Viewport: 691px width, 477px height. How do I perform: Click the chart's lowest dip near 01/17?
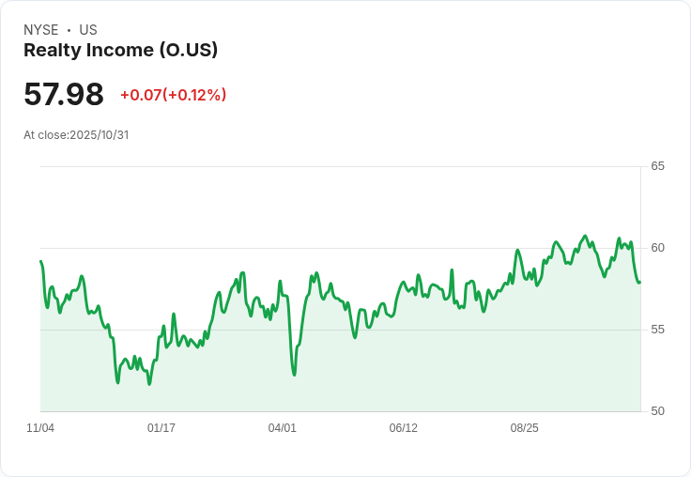click(x=149, y=384)
